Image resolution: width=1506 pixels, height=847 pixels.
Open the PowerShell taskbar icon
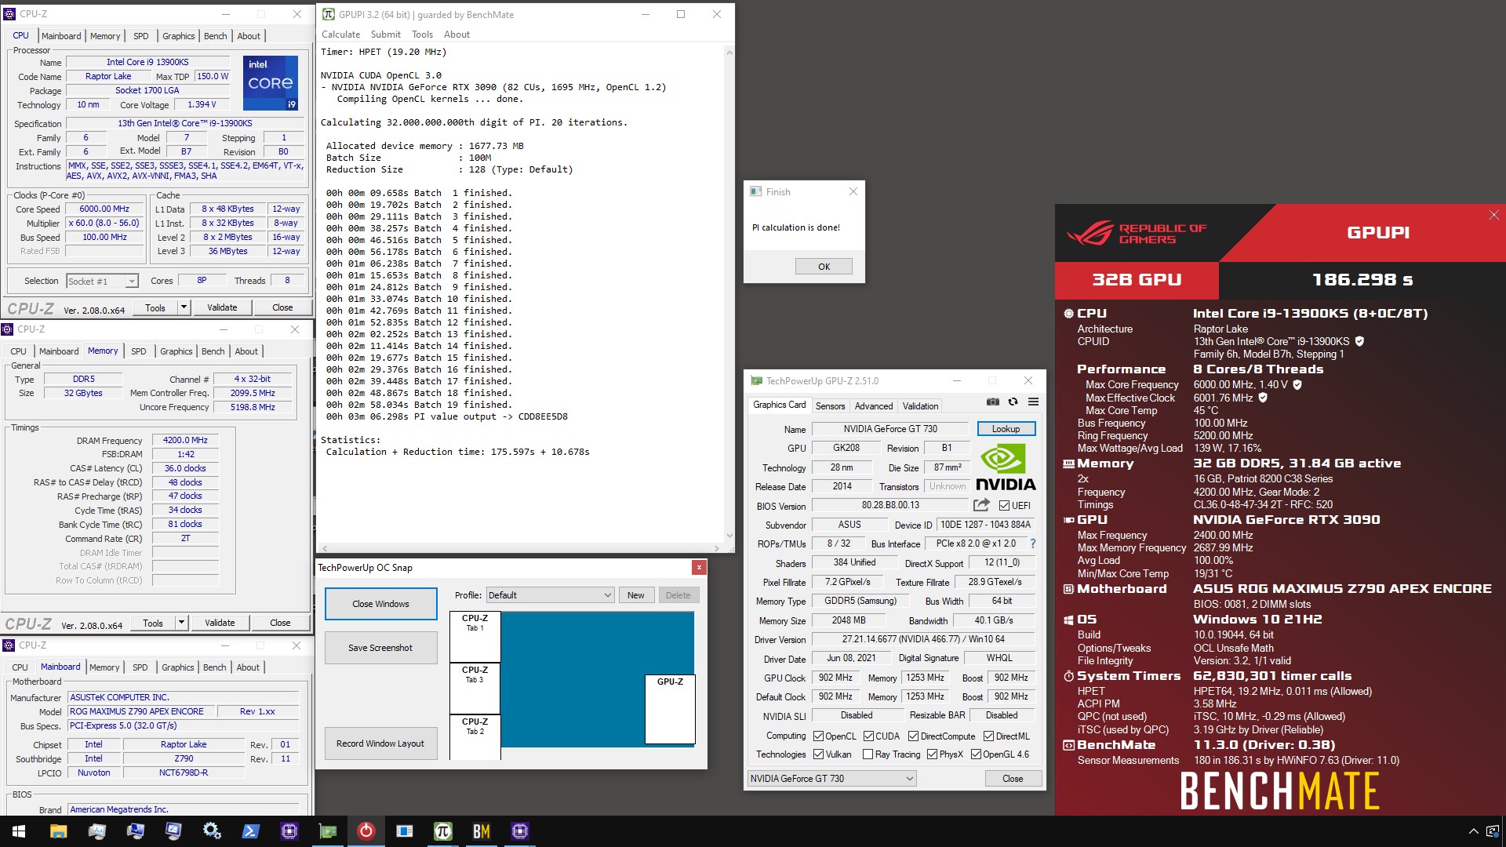tap(250, 831)
